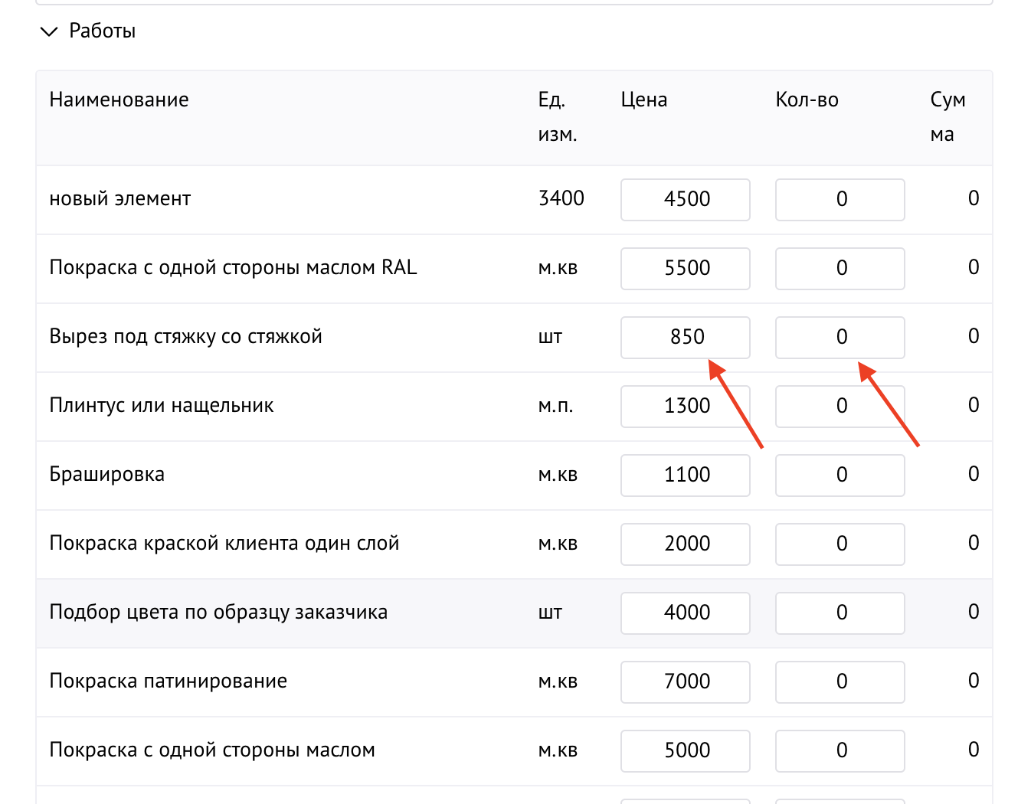This screenshot has height=804, width=1031.
Task: Click the Наименование column header
Action: pyautogui.click(x=119, y=100)
